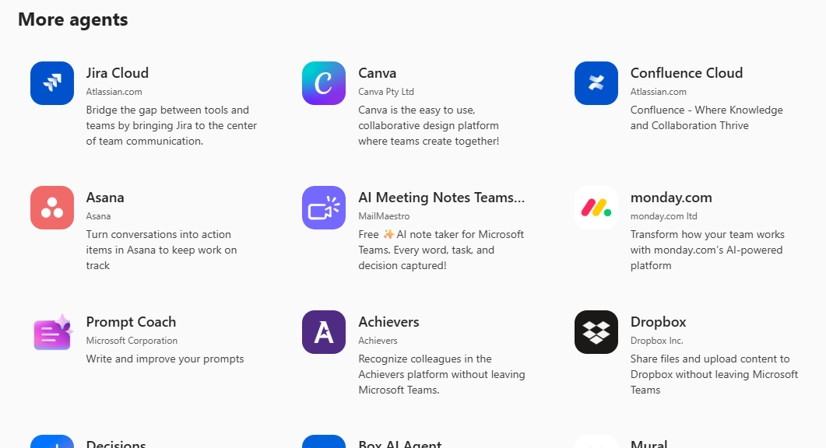This screenshot has height=448, width=826.
Task: Select the Canva logo icon
Action: coord(324,83)
